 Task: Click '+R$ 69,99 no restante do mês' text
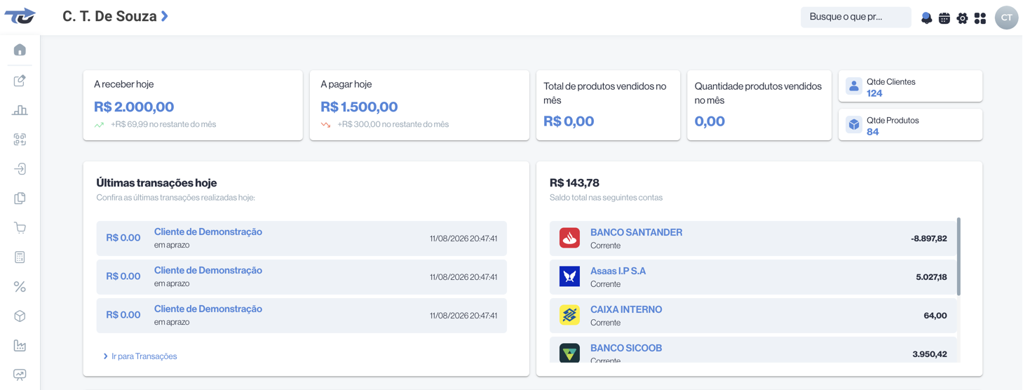[163, 124]
